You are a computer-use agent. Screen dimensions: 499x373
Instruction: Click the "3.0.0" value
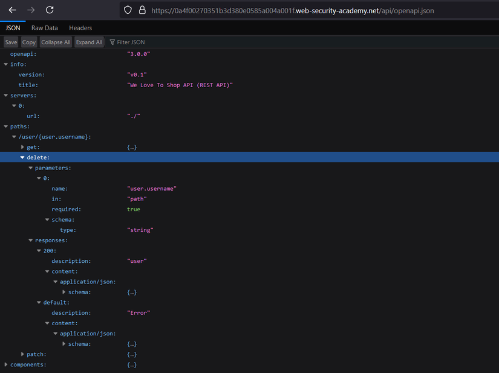139,54
